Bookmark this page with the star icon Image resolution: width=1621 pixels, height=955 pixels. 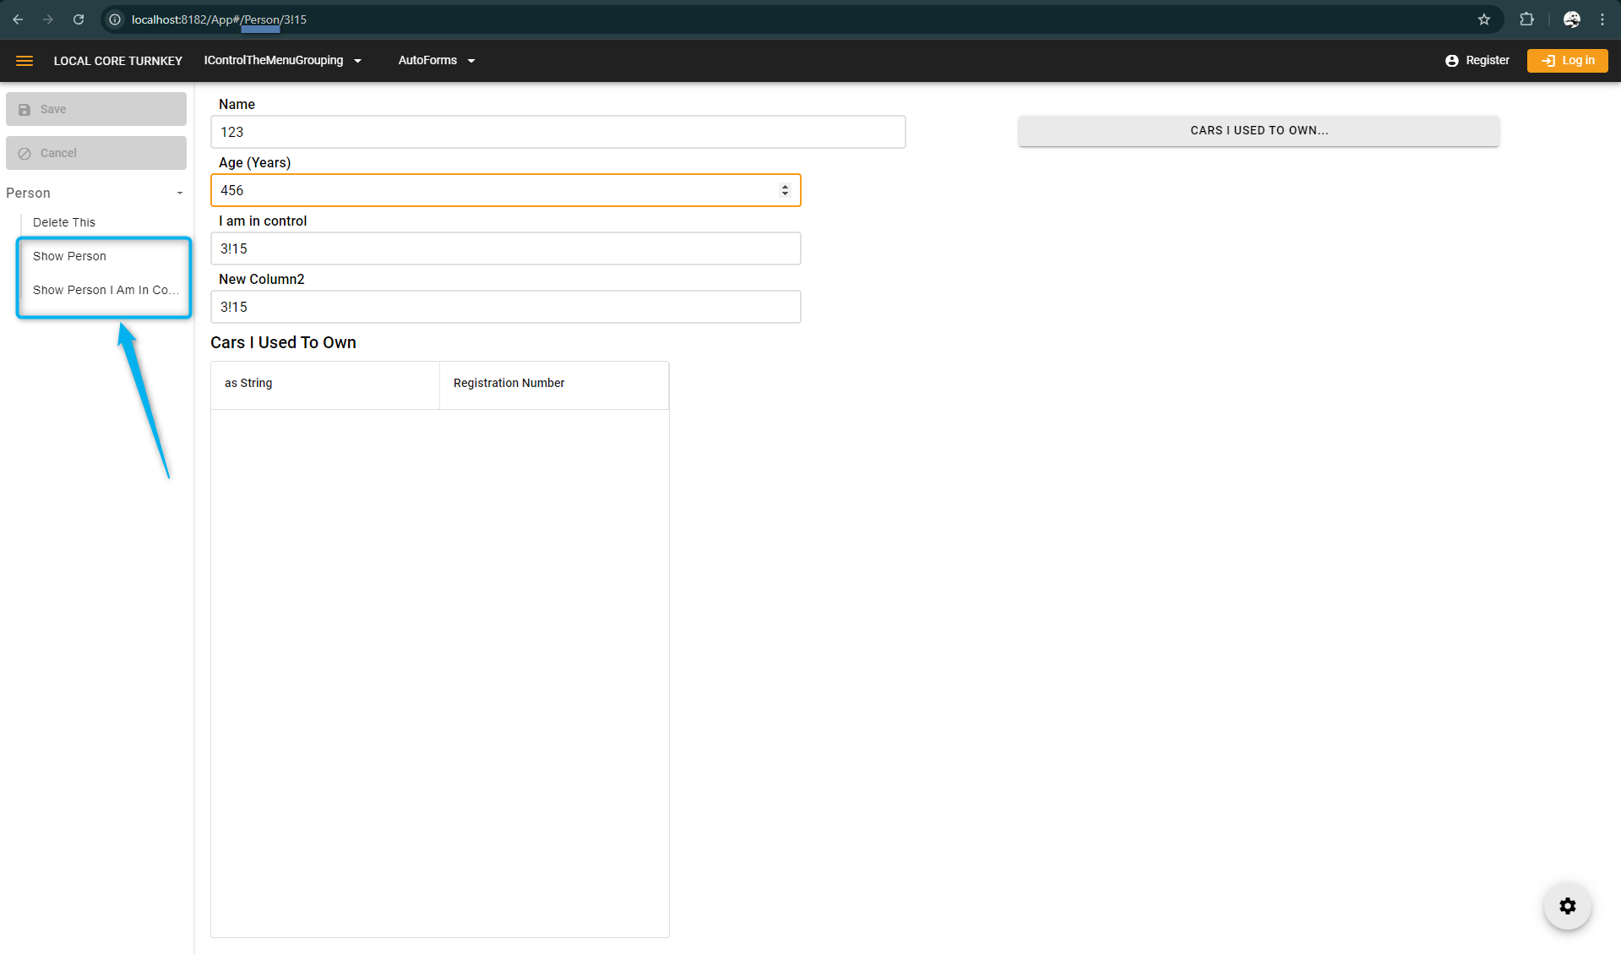tap(1483, 19)
